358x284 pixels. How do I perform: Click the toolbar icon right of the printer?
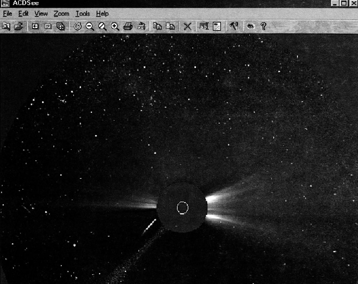coord(141,26)
